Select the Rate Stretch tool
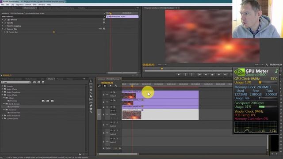Image resolution: width=283 pixels, height=159 pixels. point(91,93)
